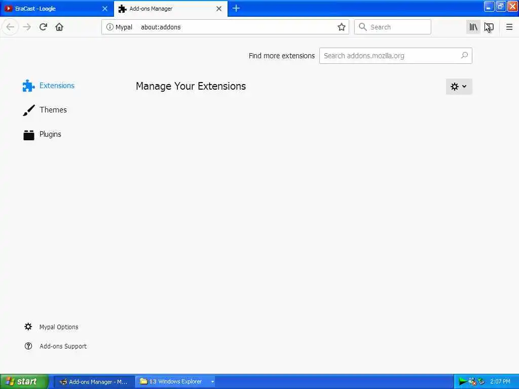Go back with the back arrow button

pos(10,27)
